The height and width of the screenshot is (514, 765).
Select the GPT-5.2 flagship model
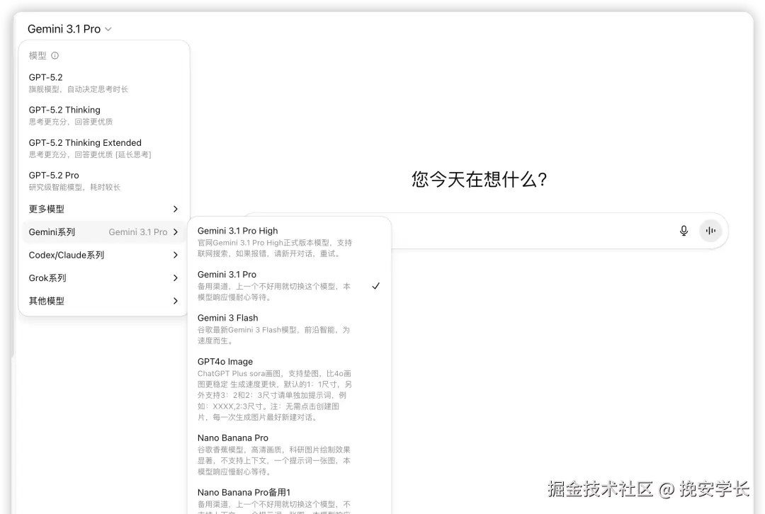pyautogui.click(x=103, y=83)
